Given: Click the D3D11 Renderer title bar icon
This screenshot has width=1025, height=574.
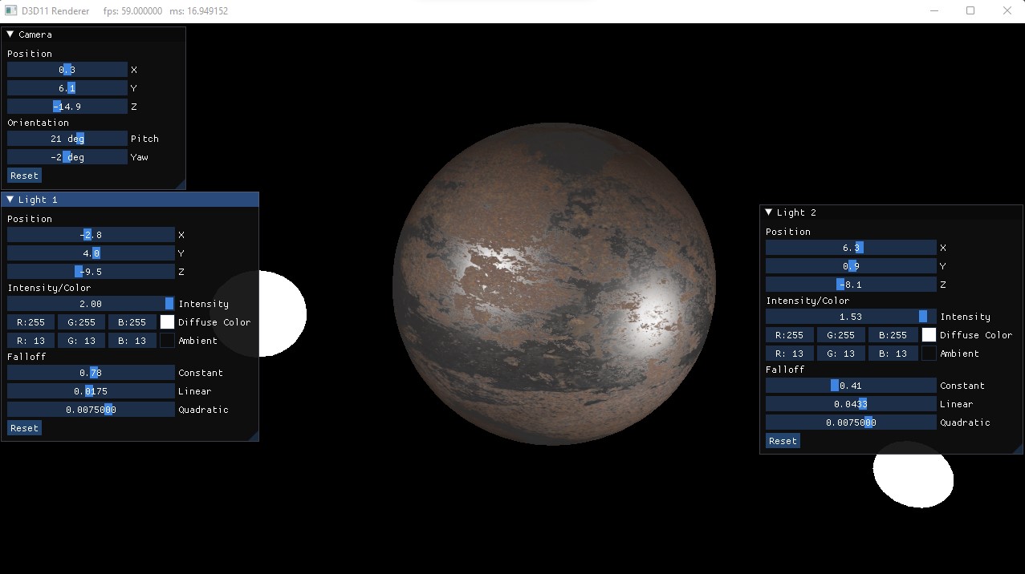Looking at the screenshot, I should point(10,10).
